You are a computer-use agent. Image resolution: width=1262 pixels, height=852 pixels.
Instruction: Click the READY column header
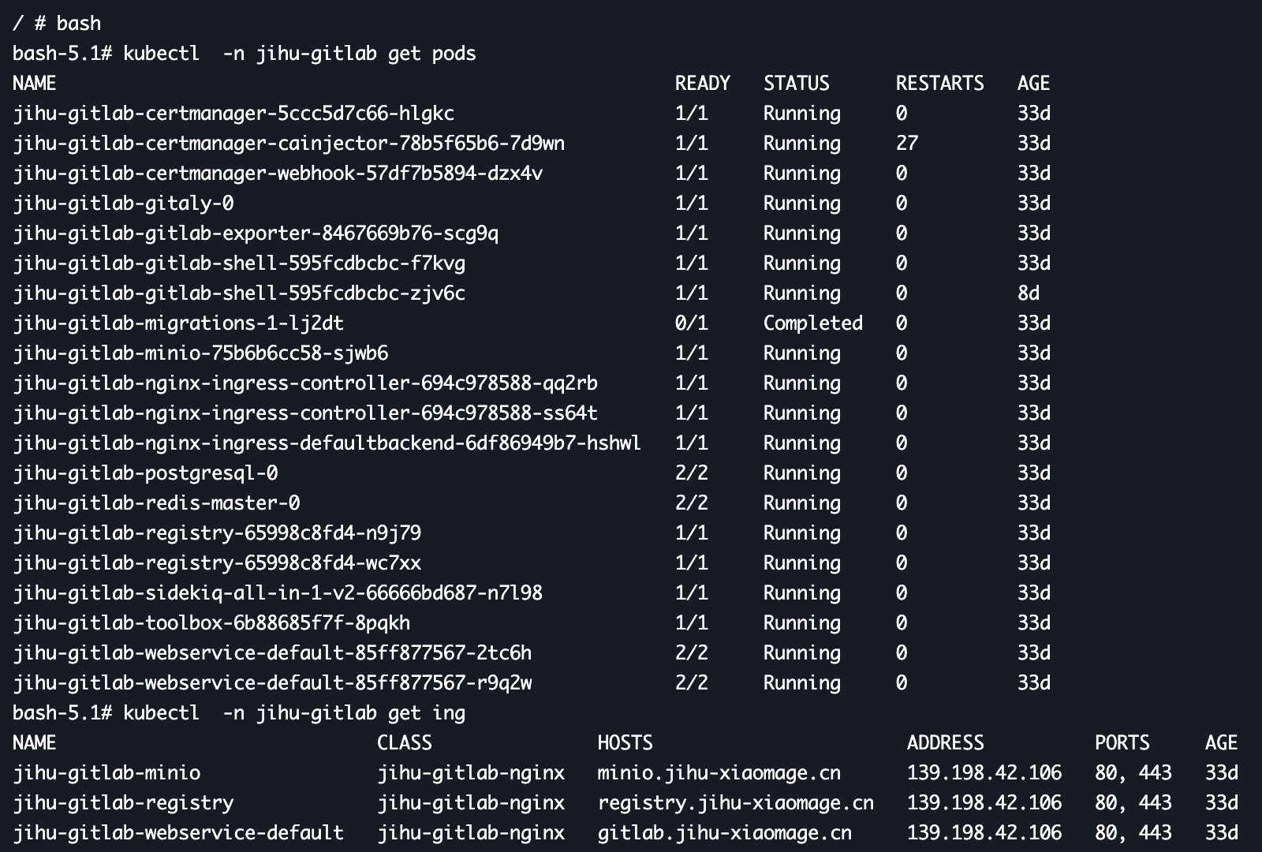(703, 84)
